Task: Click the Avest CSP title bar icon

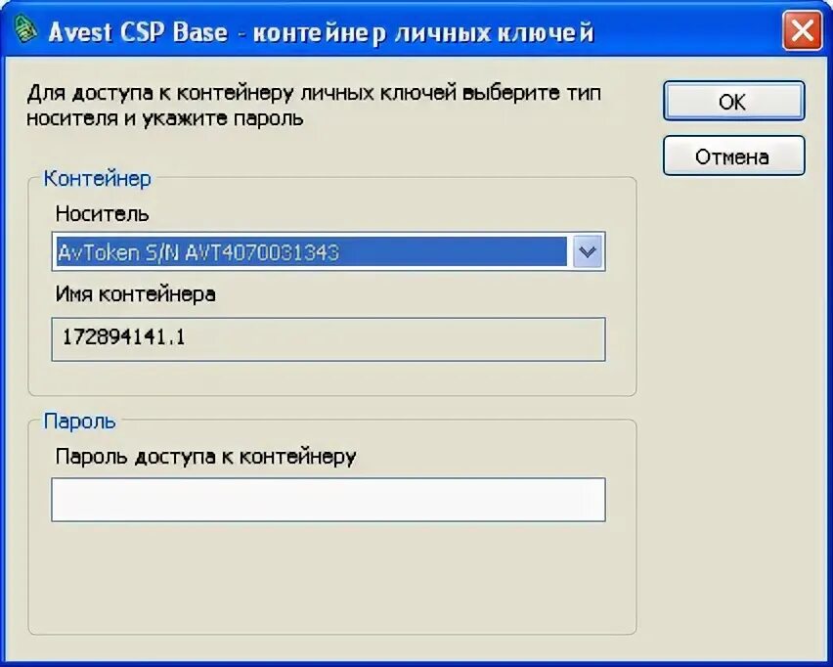Action: click(25, 31)
